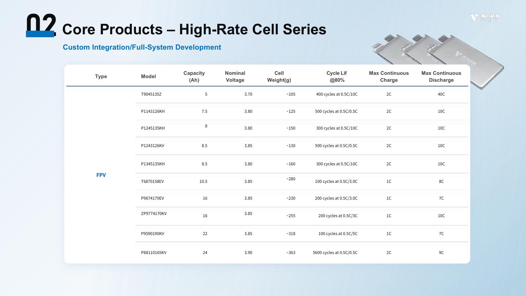
Task: Click model name "P1345135KH"
Action: click(153, 164)
